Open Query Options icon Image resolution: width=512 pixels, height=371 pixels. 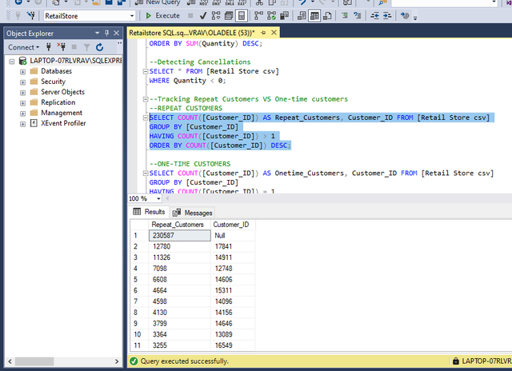(x=229, y=16)
